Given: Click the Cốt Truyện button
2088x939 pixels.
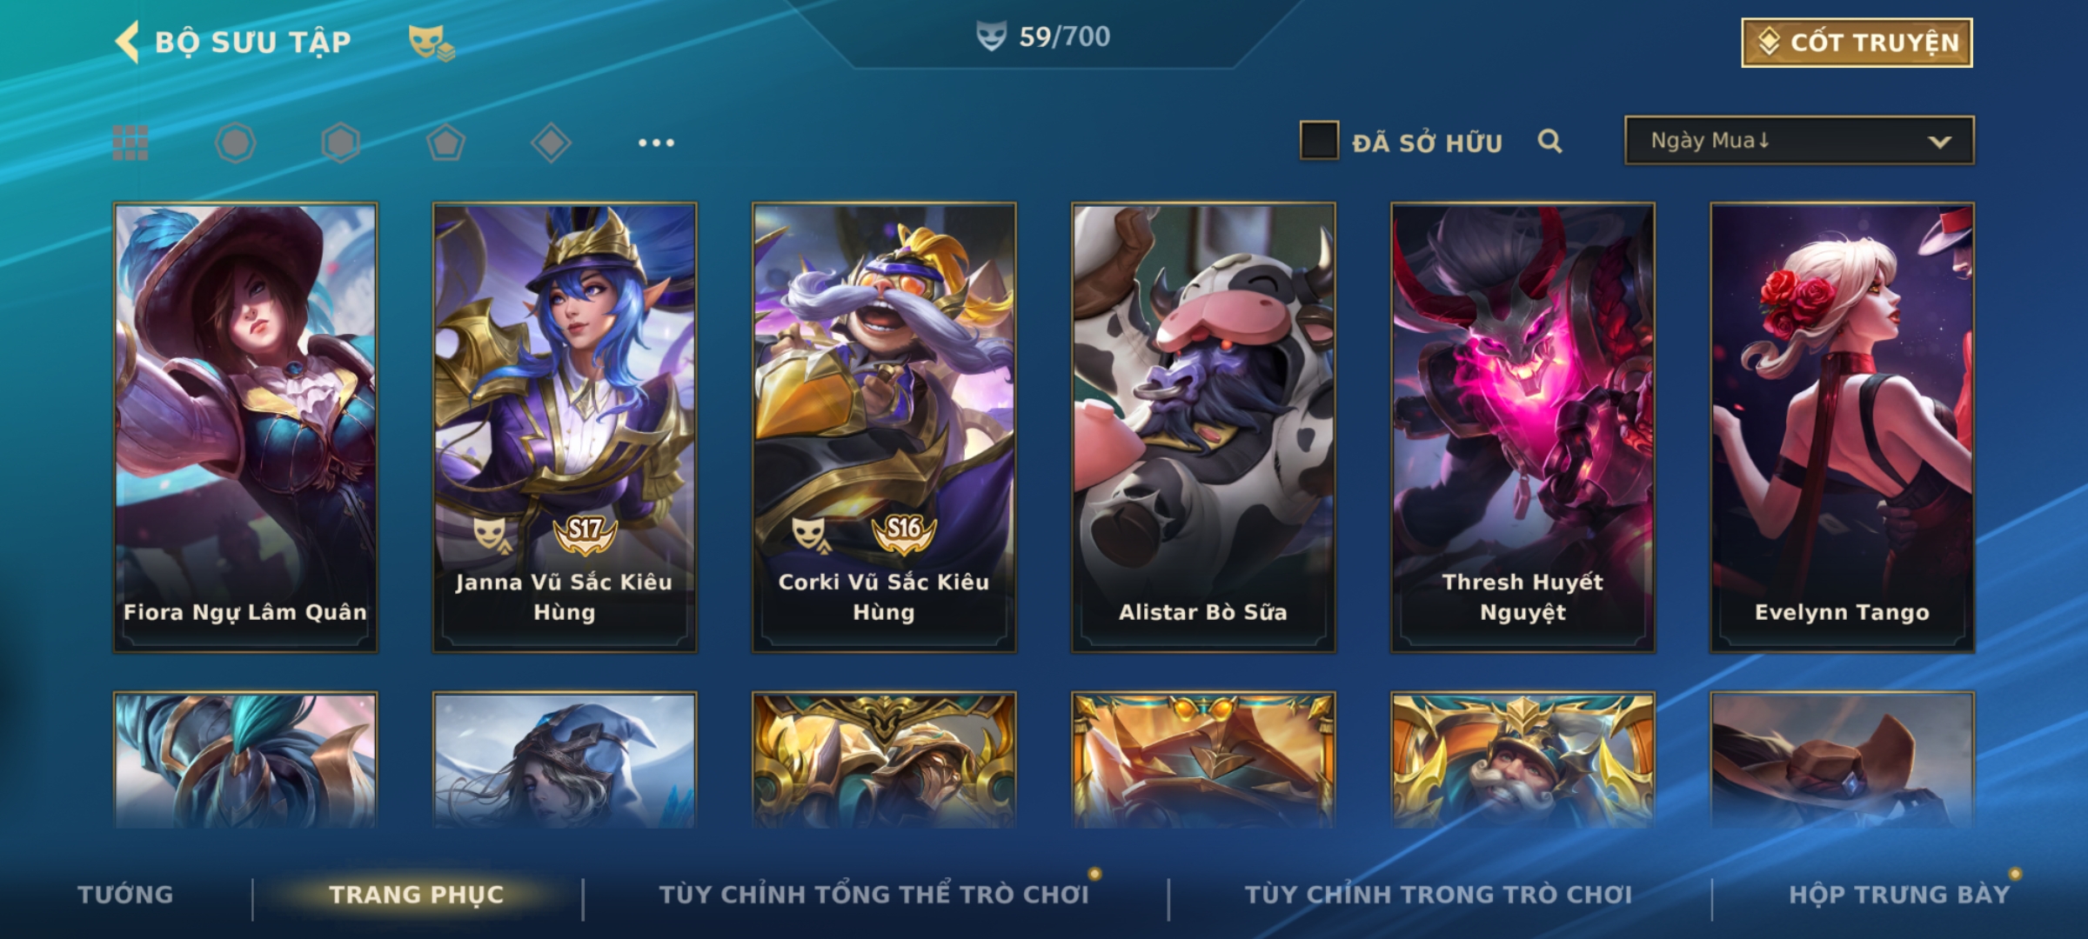Looking at the screenshot, I should coord(1857,43).
